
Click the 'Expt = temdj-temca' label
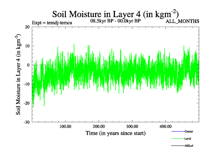52,23
